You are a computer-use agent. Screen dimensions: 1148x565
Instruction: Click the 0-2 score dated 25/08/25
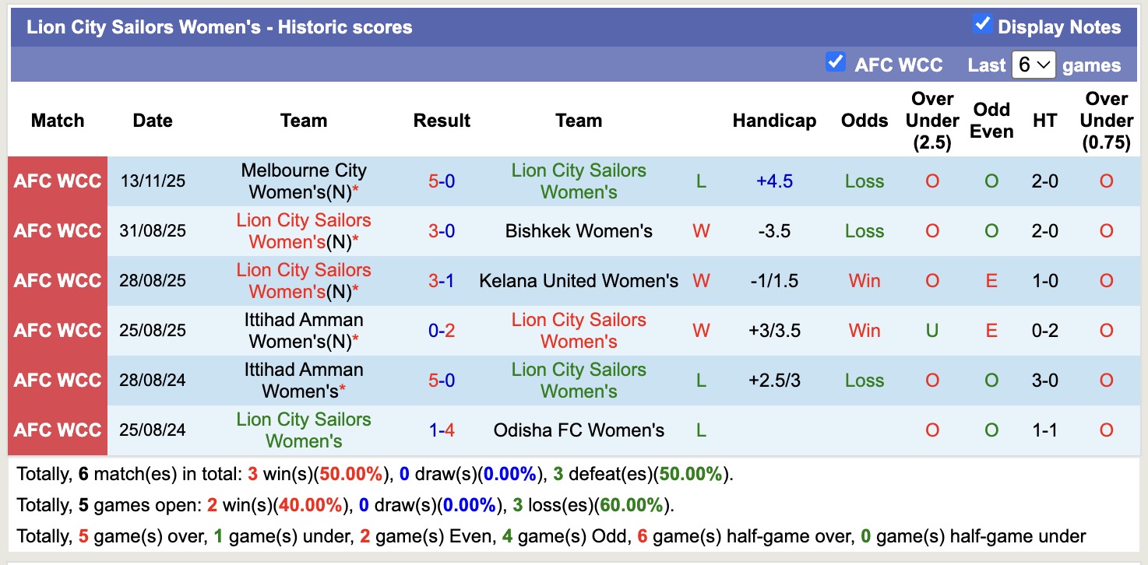[442, 331]
